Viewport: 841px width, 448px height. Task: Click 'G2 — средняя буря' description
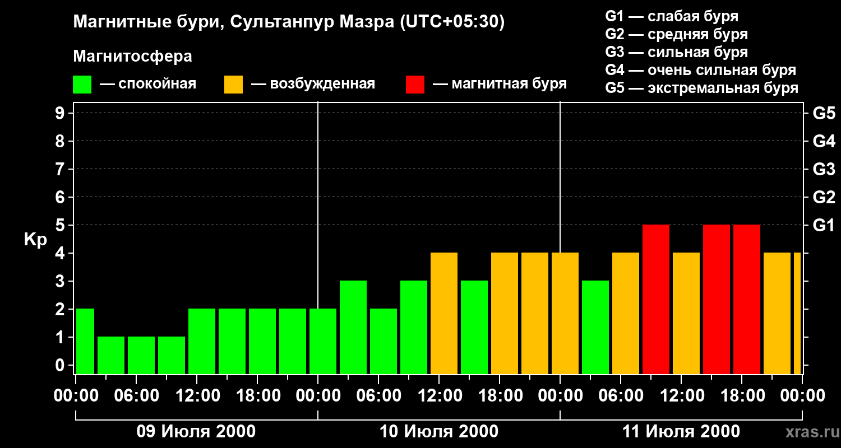[677, 34]
